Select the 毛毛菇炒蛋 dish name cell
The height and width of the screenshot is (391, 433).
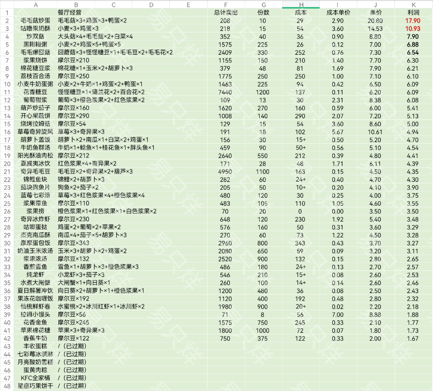pyautogui.click(x=35, y=21)
